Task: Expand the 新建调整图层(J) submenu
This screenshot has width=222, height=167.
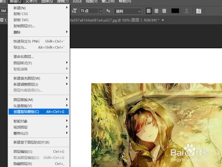Action: [39, 84]
